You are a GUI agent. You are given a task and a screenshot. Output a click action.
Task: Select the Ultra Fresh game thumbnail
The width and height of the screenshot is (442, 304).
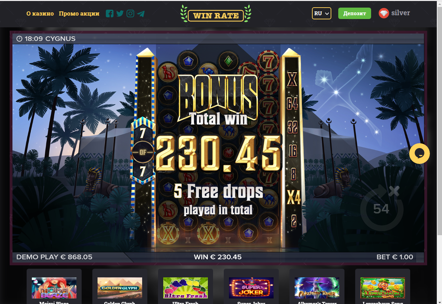[185, 288]
